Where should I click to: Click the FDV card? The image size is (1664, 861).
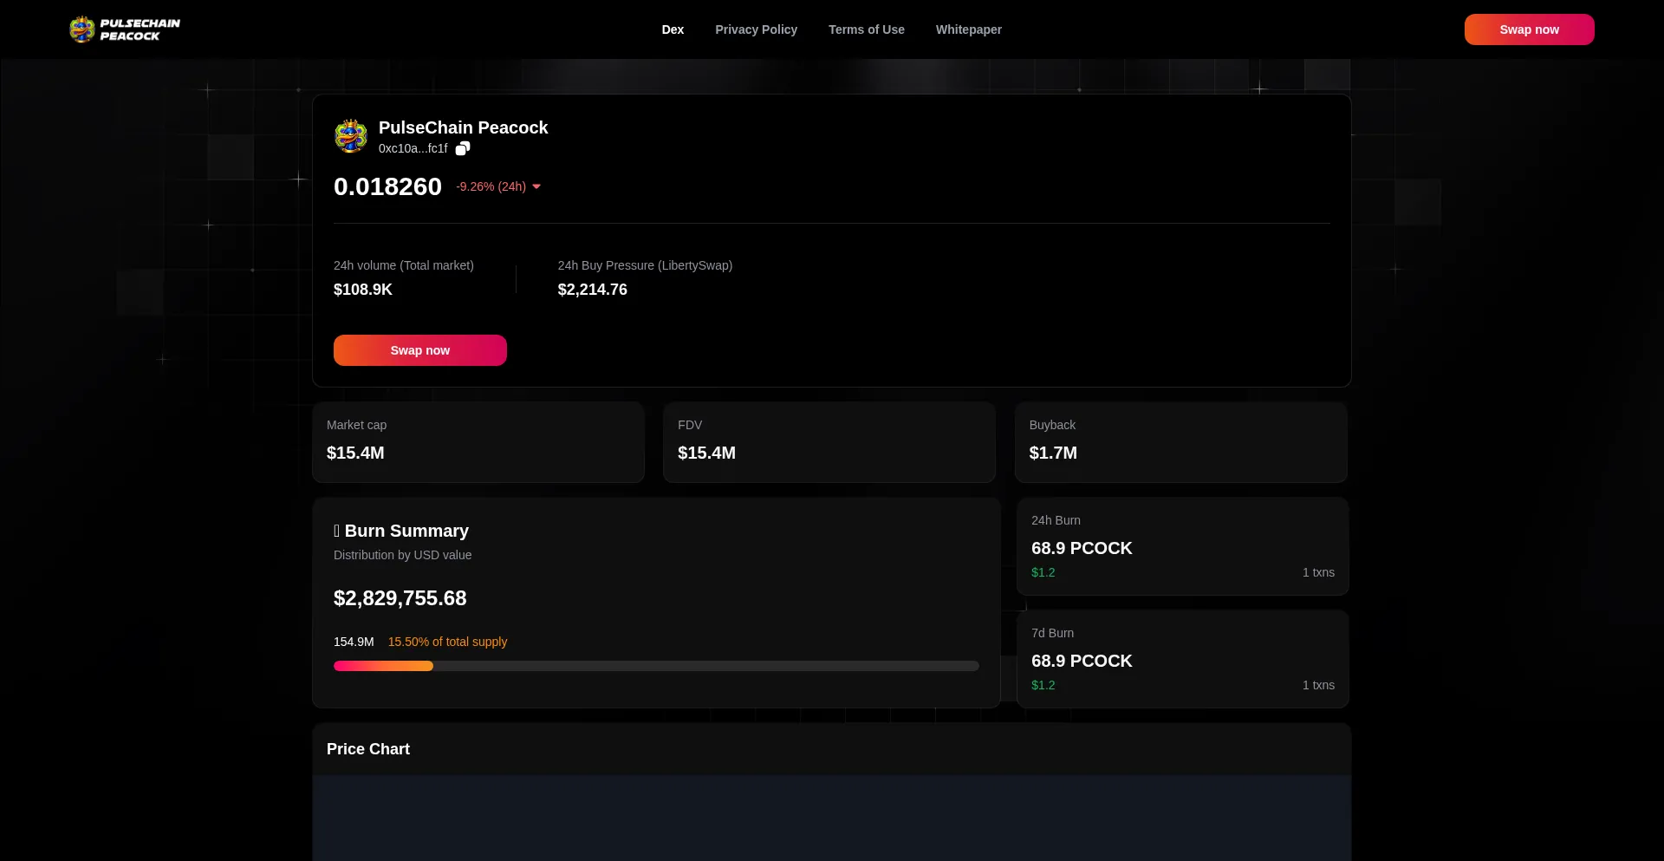pyautogui.click(x=829, y=442)
